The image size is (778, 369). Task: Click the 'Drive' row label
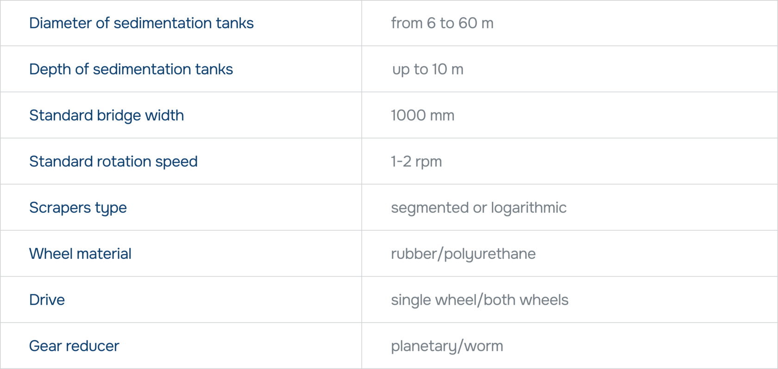(x=47, y=300)
